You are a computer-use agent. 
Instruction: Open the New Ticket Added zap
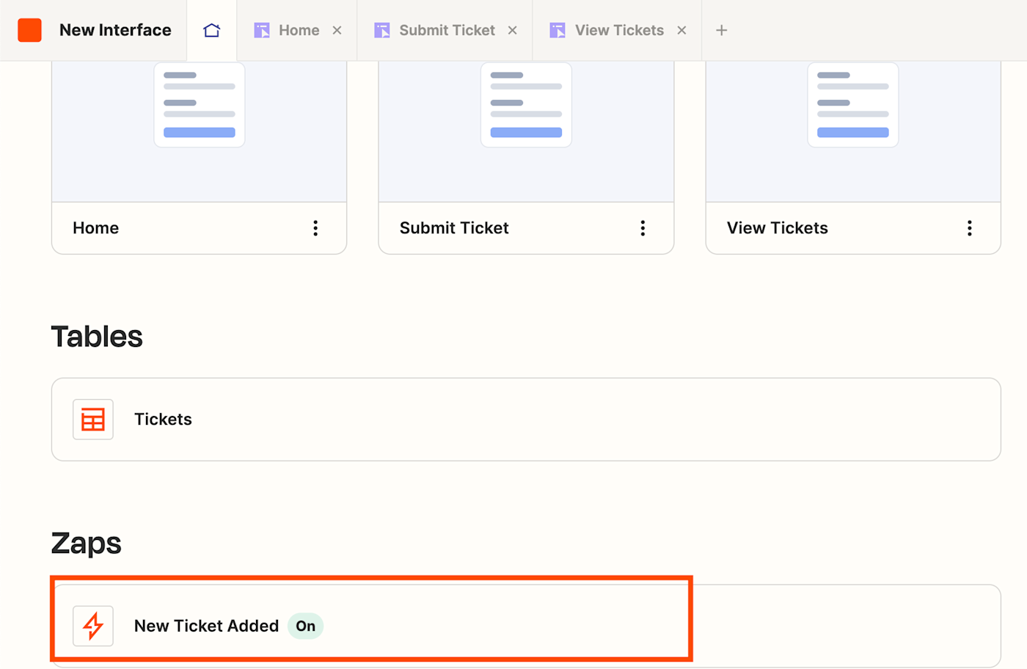pos(206,626)
